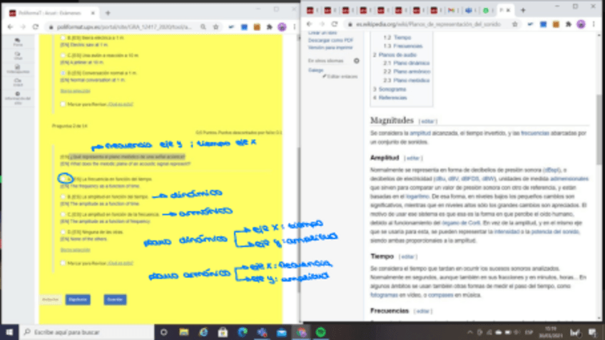Screen dimensions: 605x340
Task: Click the Siguiente button
Action: 78,299
